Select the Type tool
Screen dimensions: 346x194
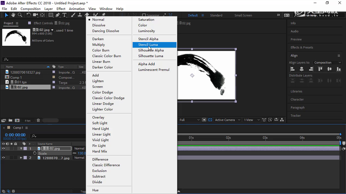(x=65, y=15)
